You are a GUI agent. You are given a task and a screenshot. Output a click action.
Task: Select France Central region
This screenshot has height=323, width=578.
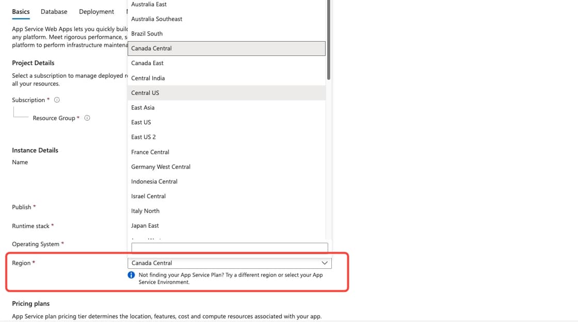coord(227,152)
